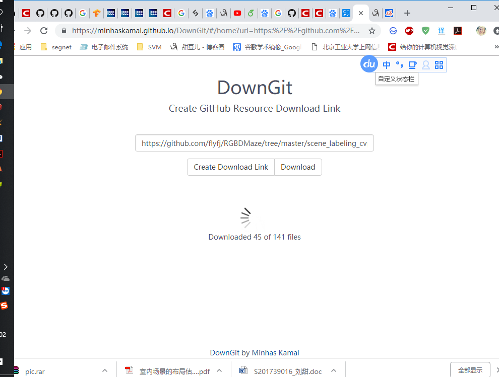Click the browser address bar URL
This screenshot has width=499, height=377.
pos(216,31)
